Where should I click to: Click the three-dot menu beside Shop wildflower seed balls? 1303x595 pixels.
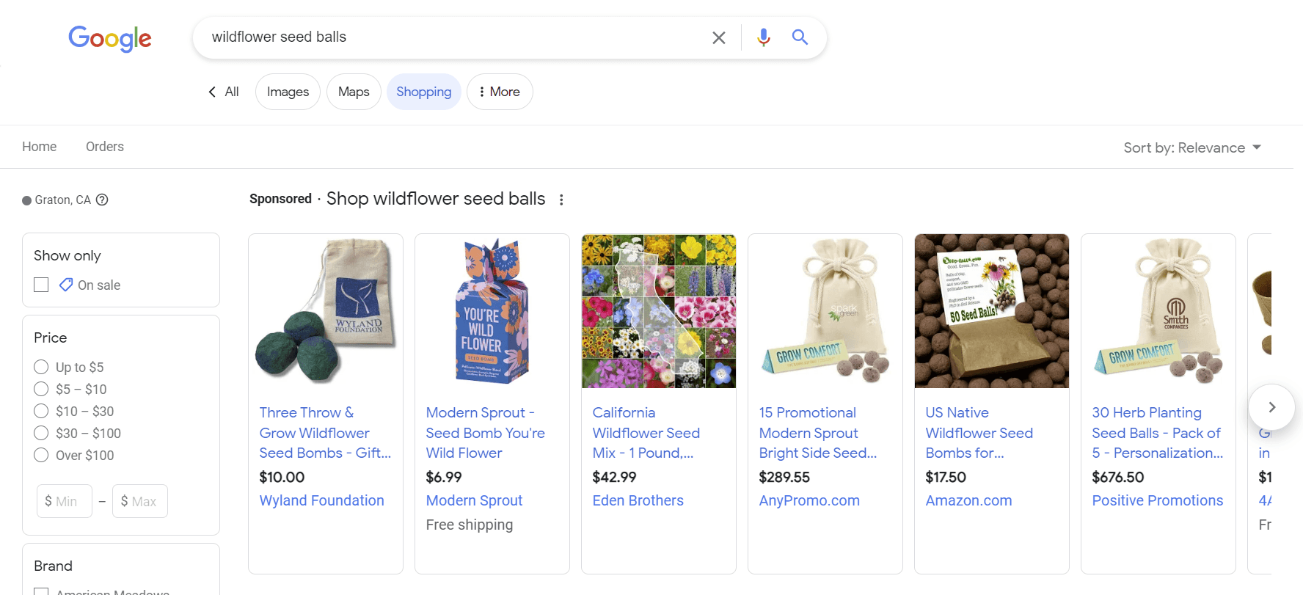tap(561, 199)
